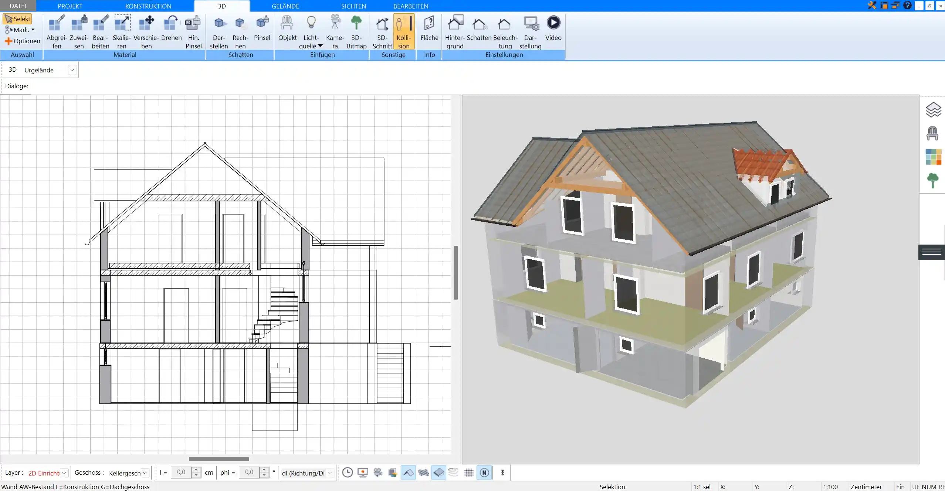Switch to the BEARBEITEN tab
This screenshot has width=945, height=491.
411,6
